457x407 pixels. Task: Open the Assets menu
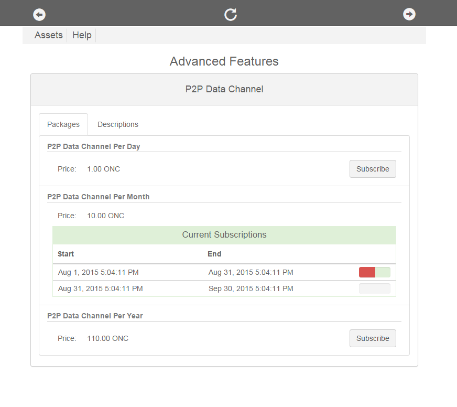click(48, 35)
